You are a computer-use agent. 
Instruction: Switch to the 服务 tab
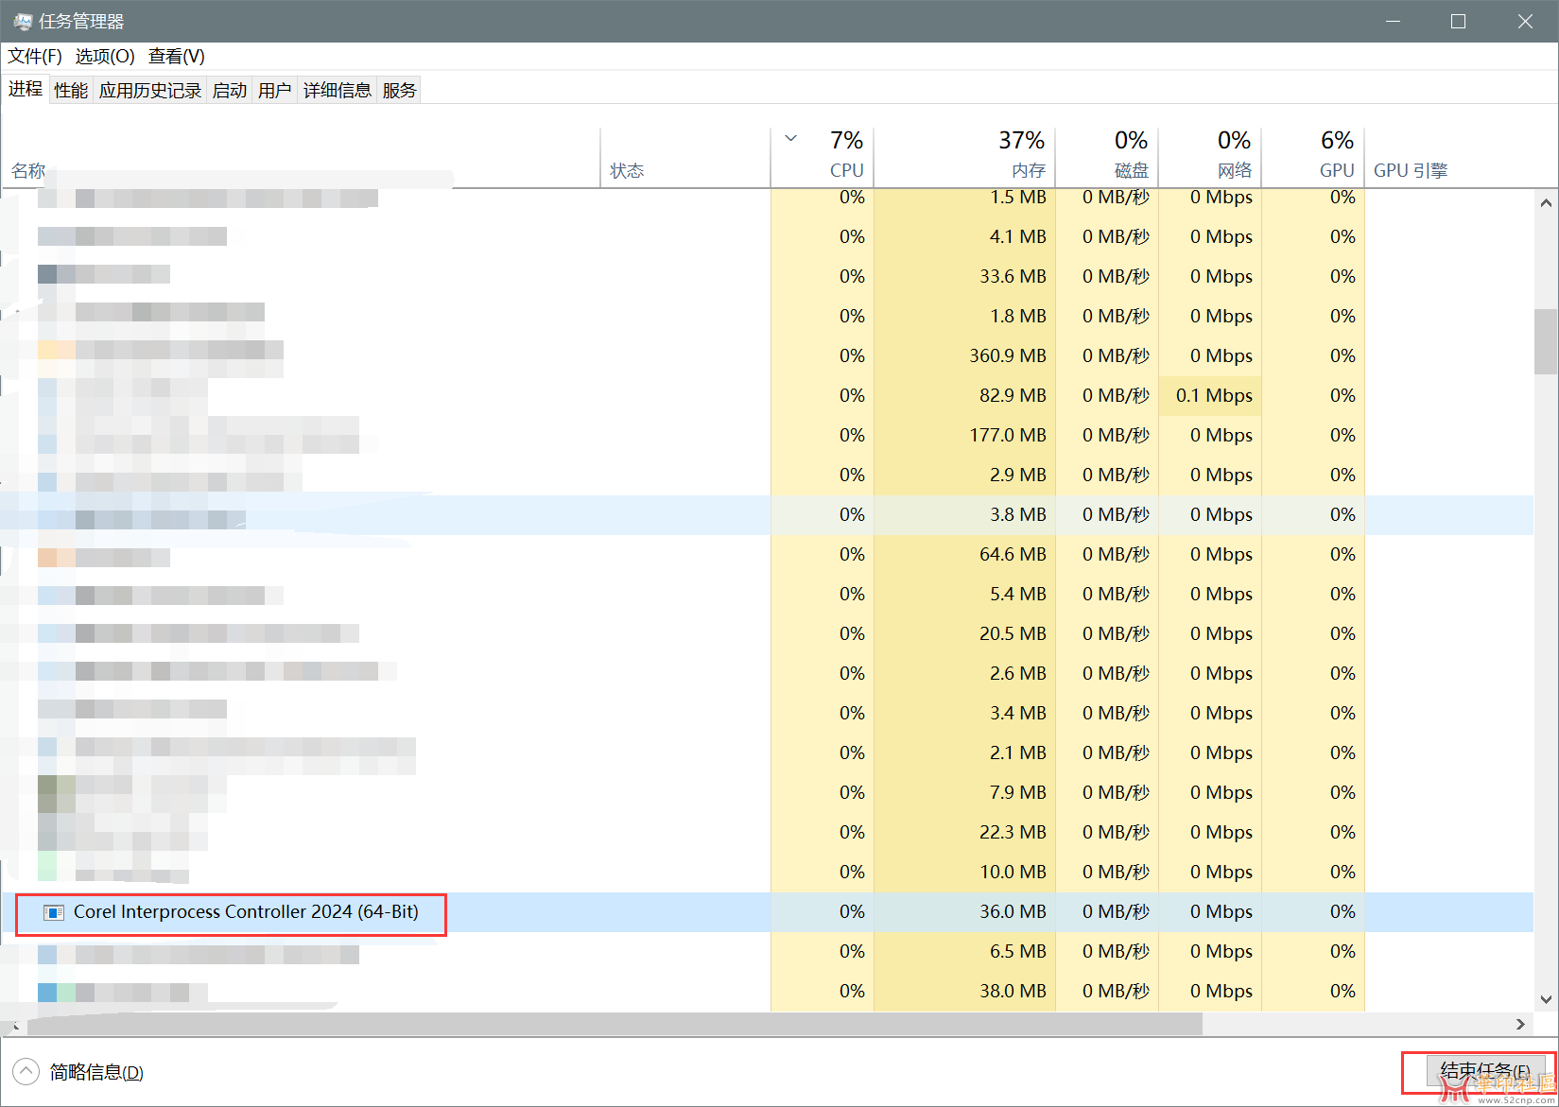[400, 91]
